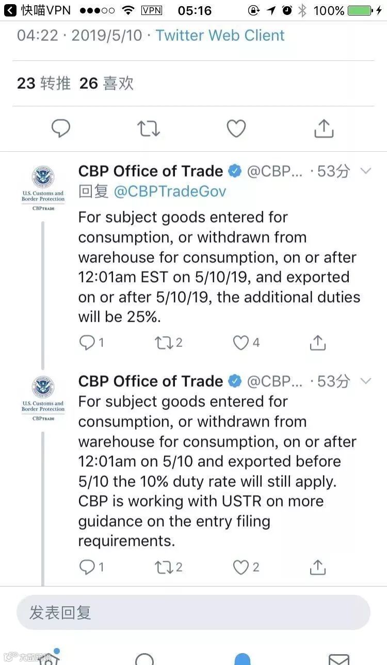387x665 pixels.
Task: Open the @CBPTradeGov mention link
Action: [170, 192]
